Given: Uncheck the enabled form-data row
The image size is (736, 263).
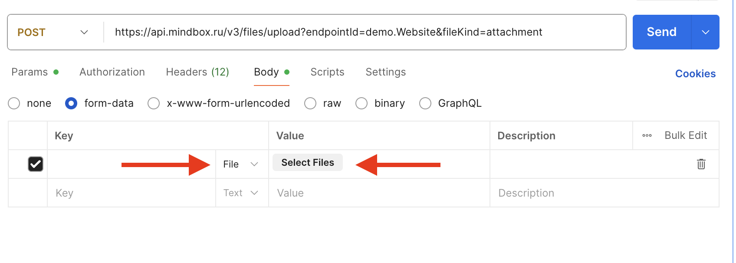Looking at the screenshot, I should (35, 164).
